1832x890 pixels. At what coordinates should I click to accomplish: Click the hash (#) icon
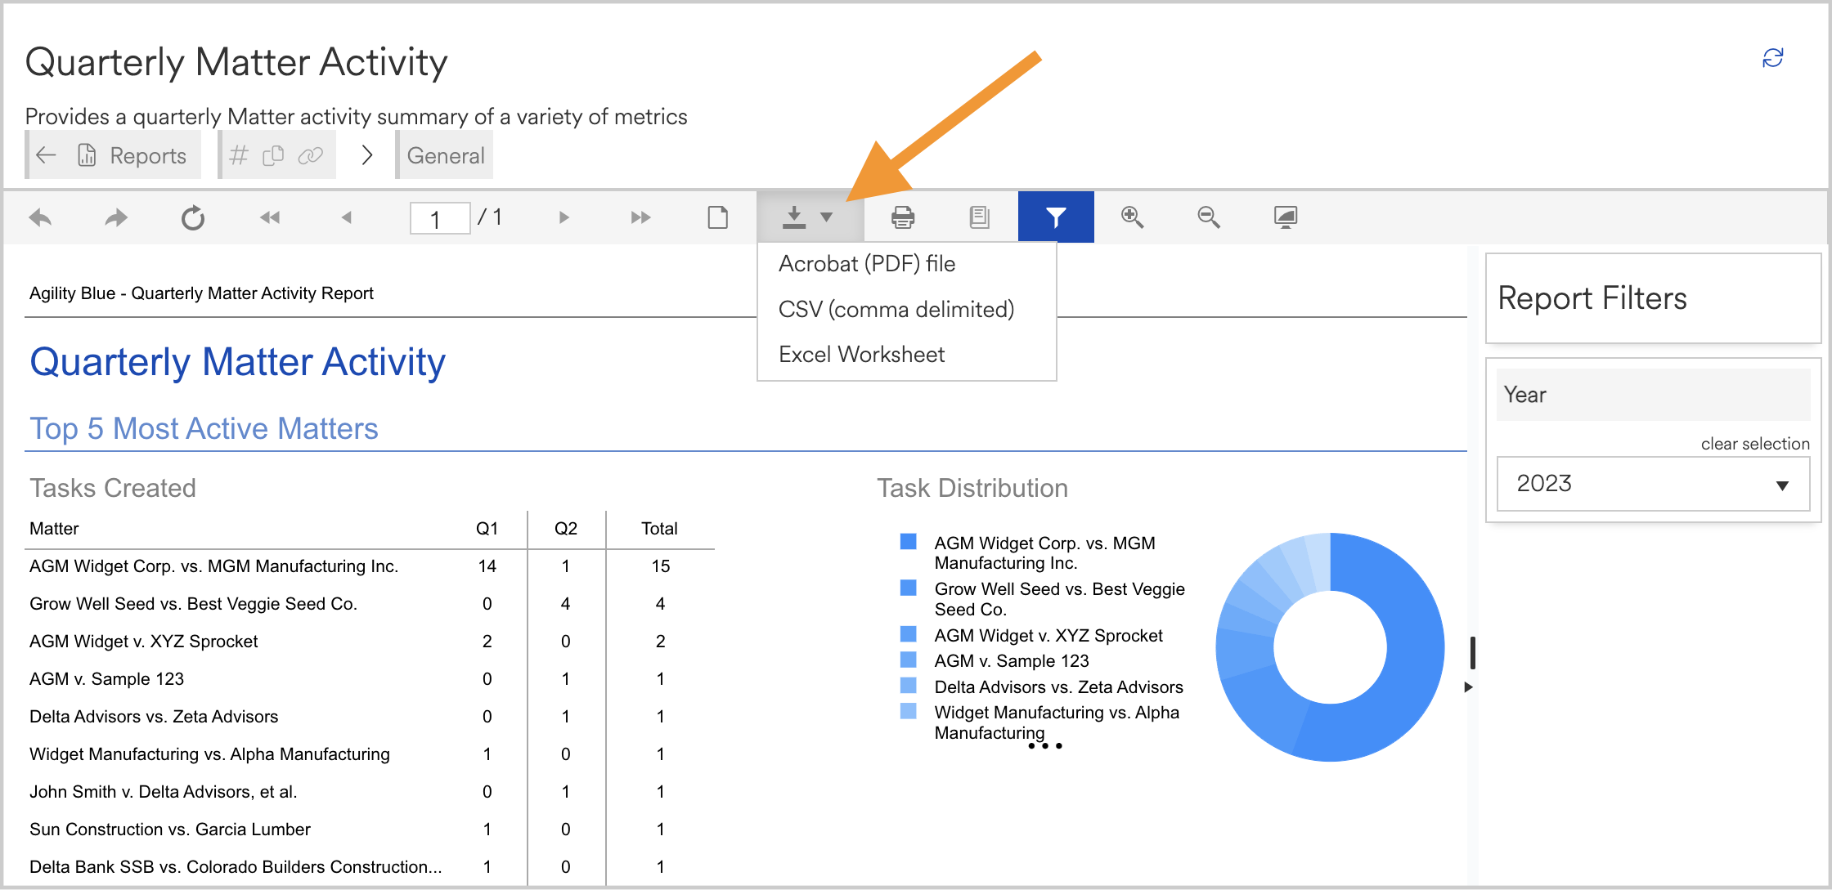coord(238,154)
